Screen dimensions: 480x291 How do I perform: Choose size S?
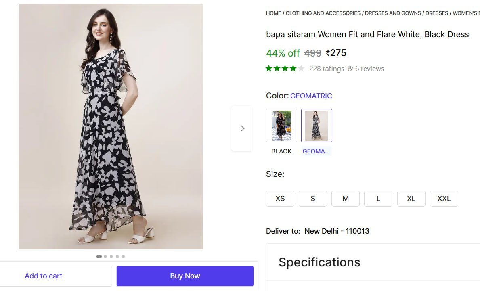click(x=313, y=199)
